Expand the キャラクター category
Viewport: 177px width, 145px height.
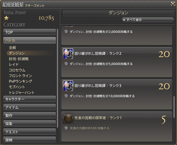click(30, 99)
